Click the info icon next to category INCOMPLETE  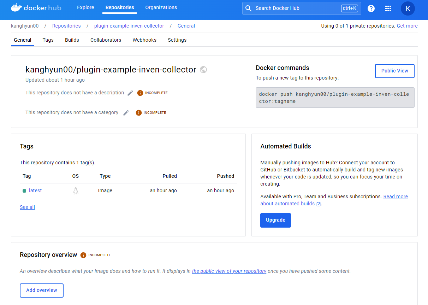[x=139, y=113]
